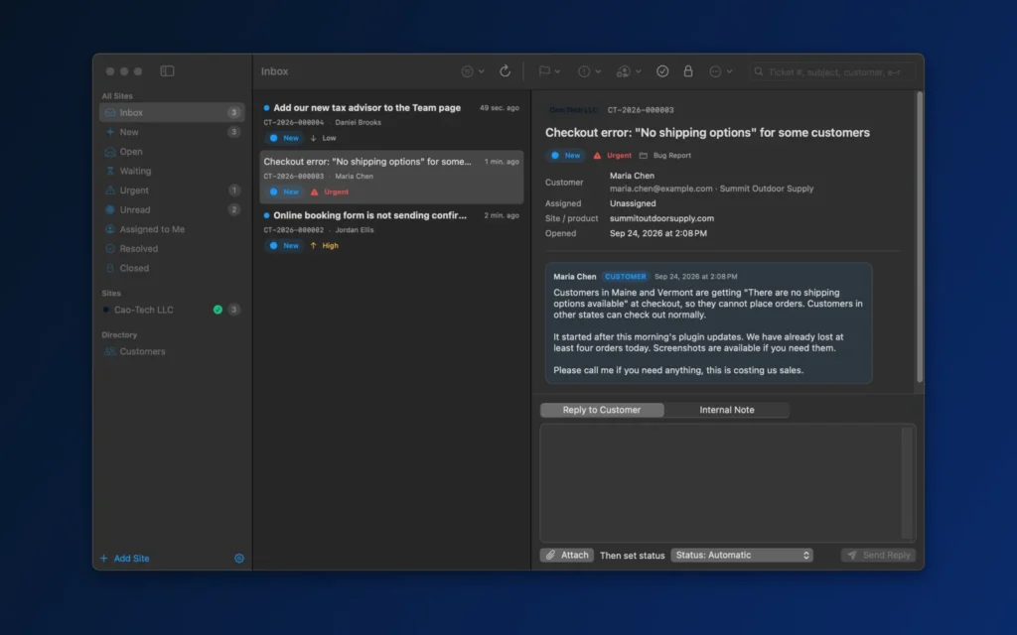Click the Attach button
This screenshot has height=635, width=1017.
567,556
